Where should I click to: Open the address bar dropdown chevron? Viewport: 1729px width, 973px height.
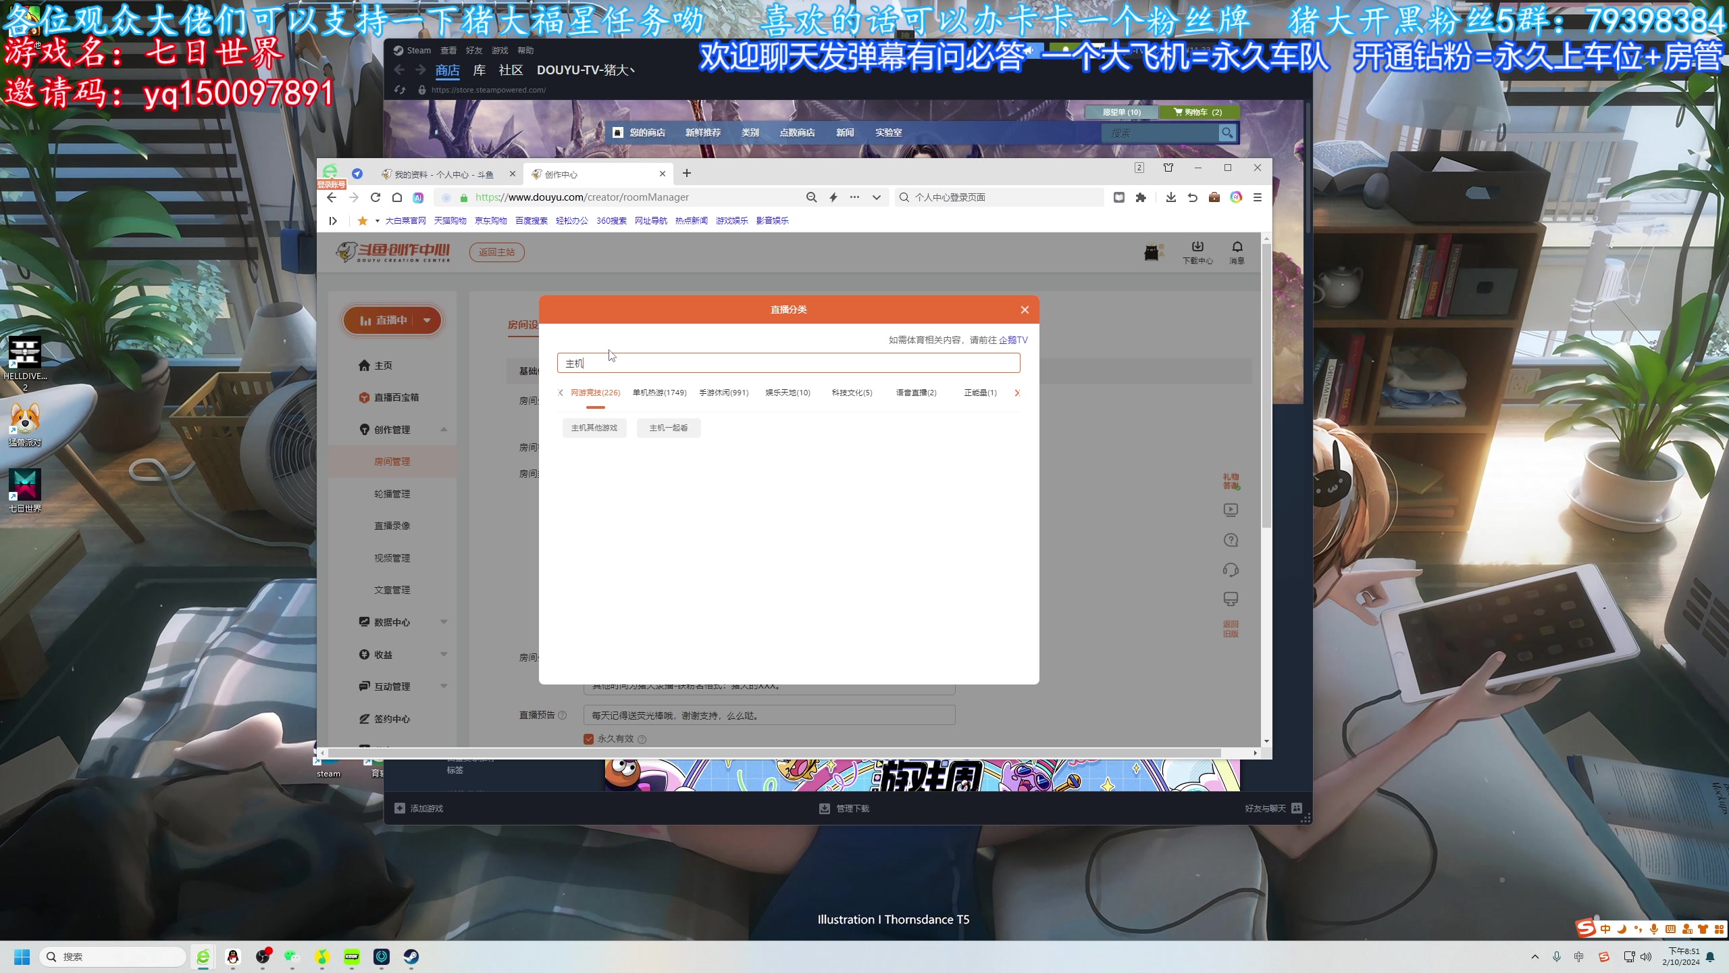pos(876,197)
